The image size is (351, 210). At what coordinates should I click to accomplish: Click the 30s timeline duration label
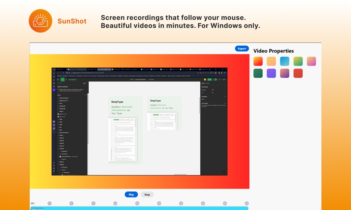coord(32,203)
